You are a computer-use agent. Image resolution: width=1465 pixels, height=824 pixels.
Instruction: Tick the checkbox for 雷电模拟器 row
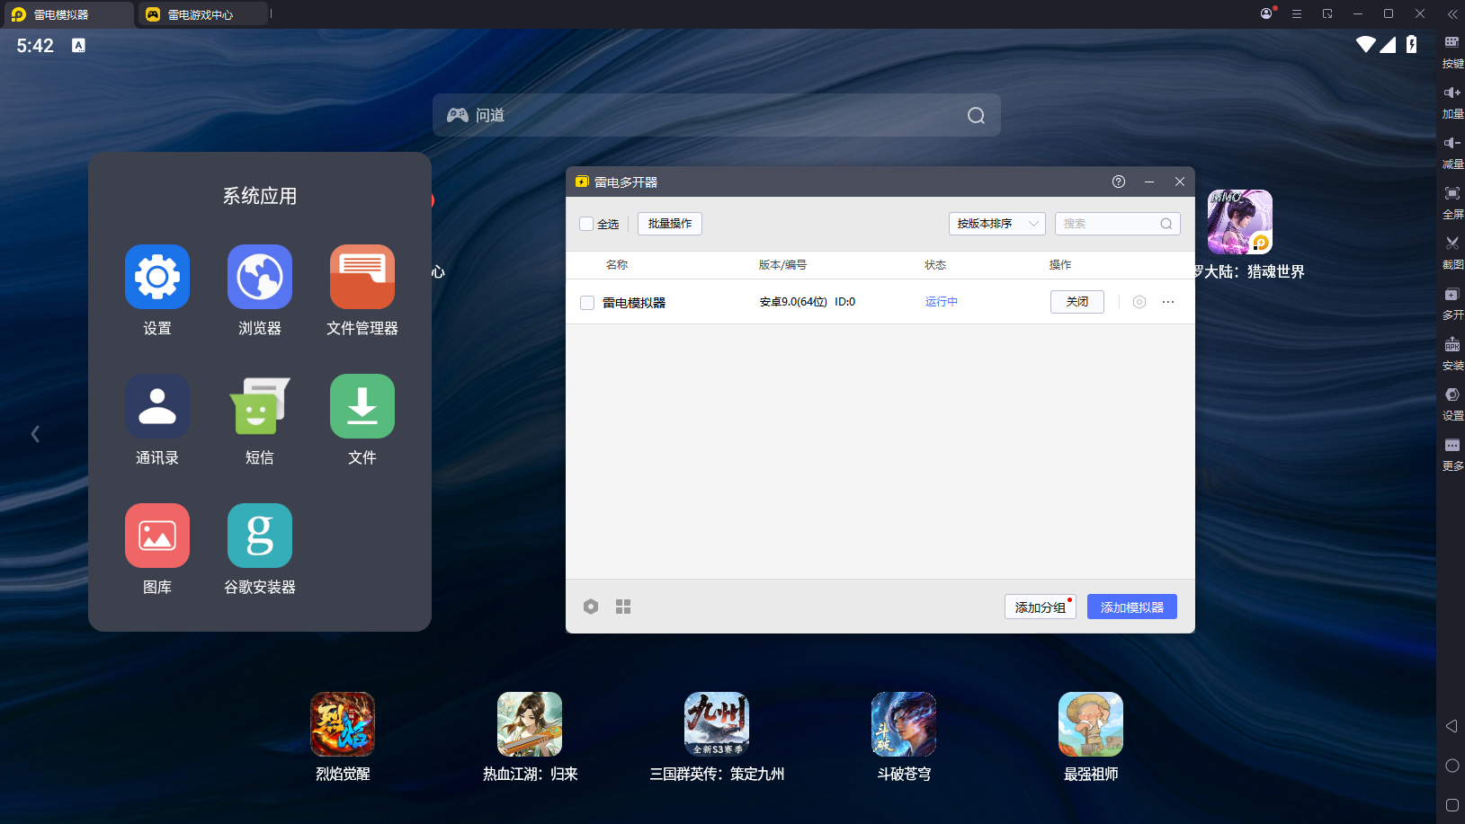[587, 303]
